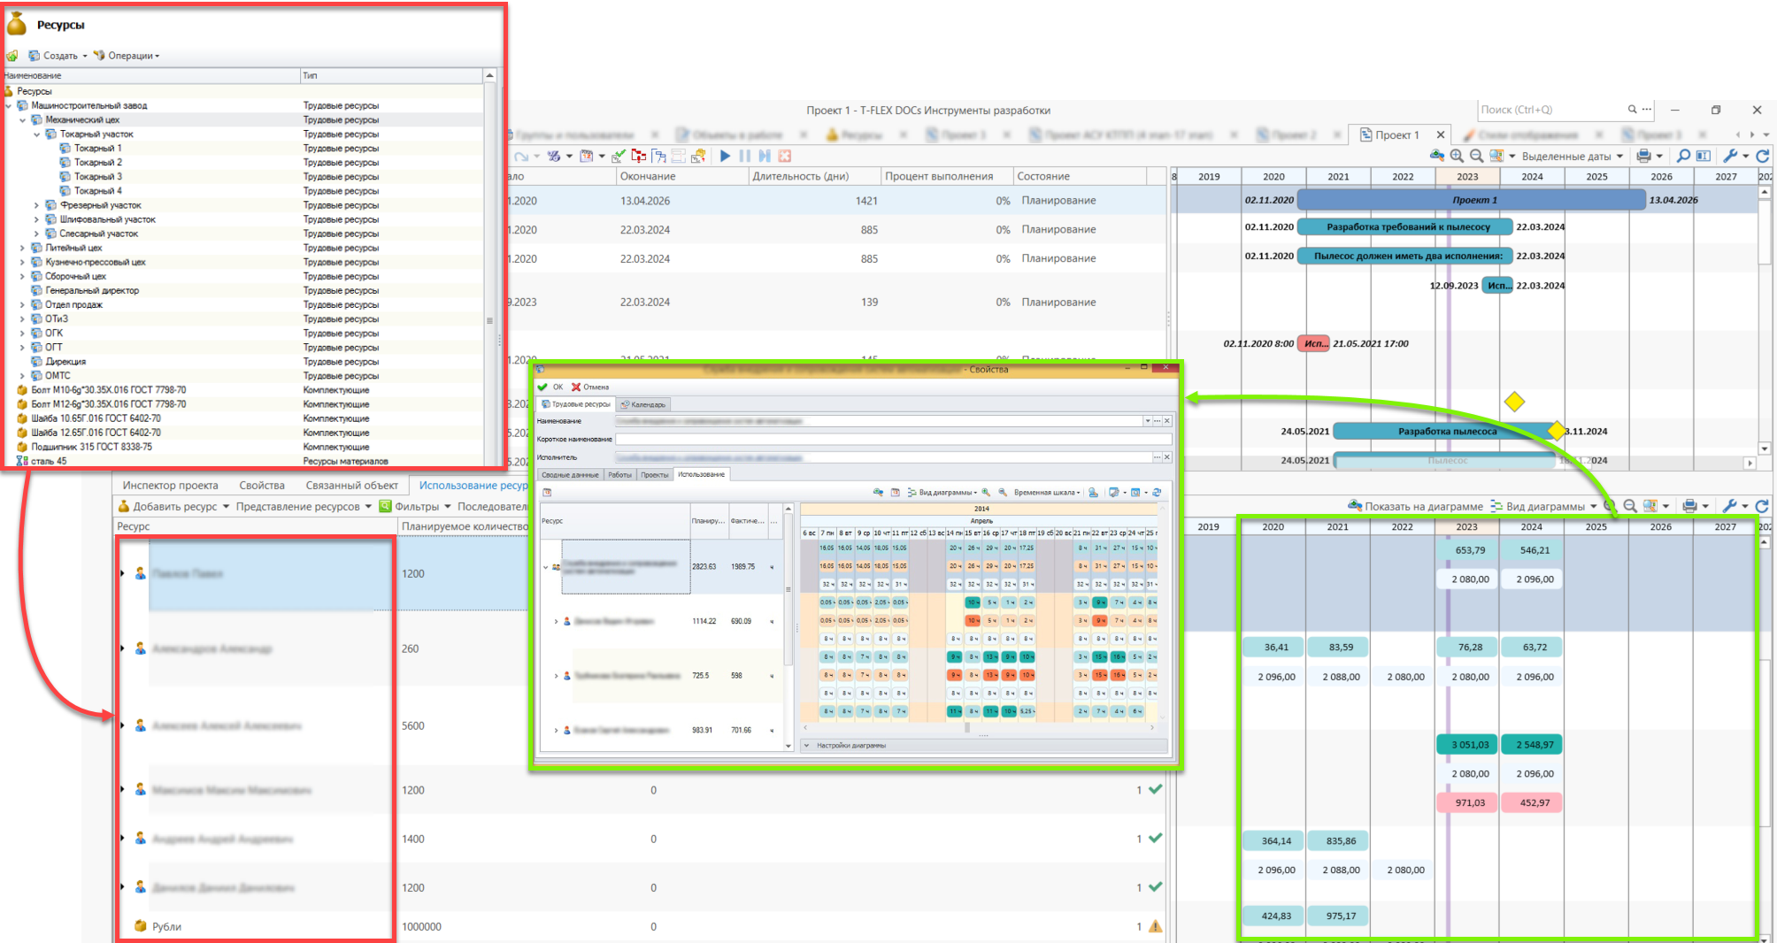Open the Вид диаграммы dropdown in properties dialog
Image resolution: width=1777 pixels, height=943 pixels.
coord(942,493)
